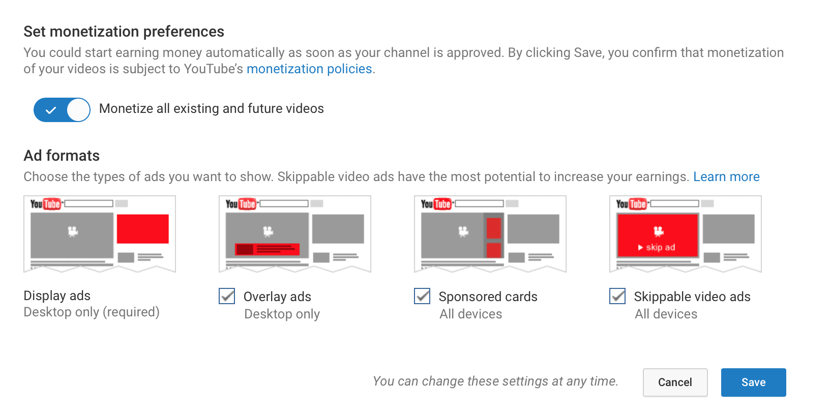The image size is (830, 412).
Task: Click the Overlay ads label text
Action: [x=277, y=297]
